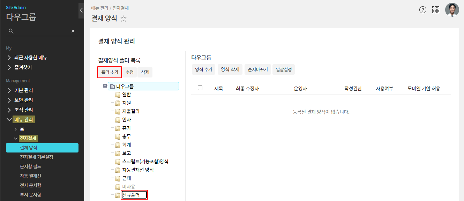This screenshot has width=464, height=201.
Task: Click the search magnifier icon in sidebar
Action: coord(11,31)
